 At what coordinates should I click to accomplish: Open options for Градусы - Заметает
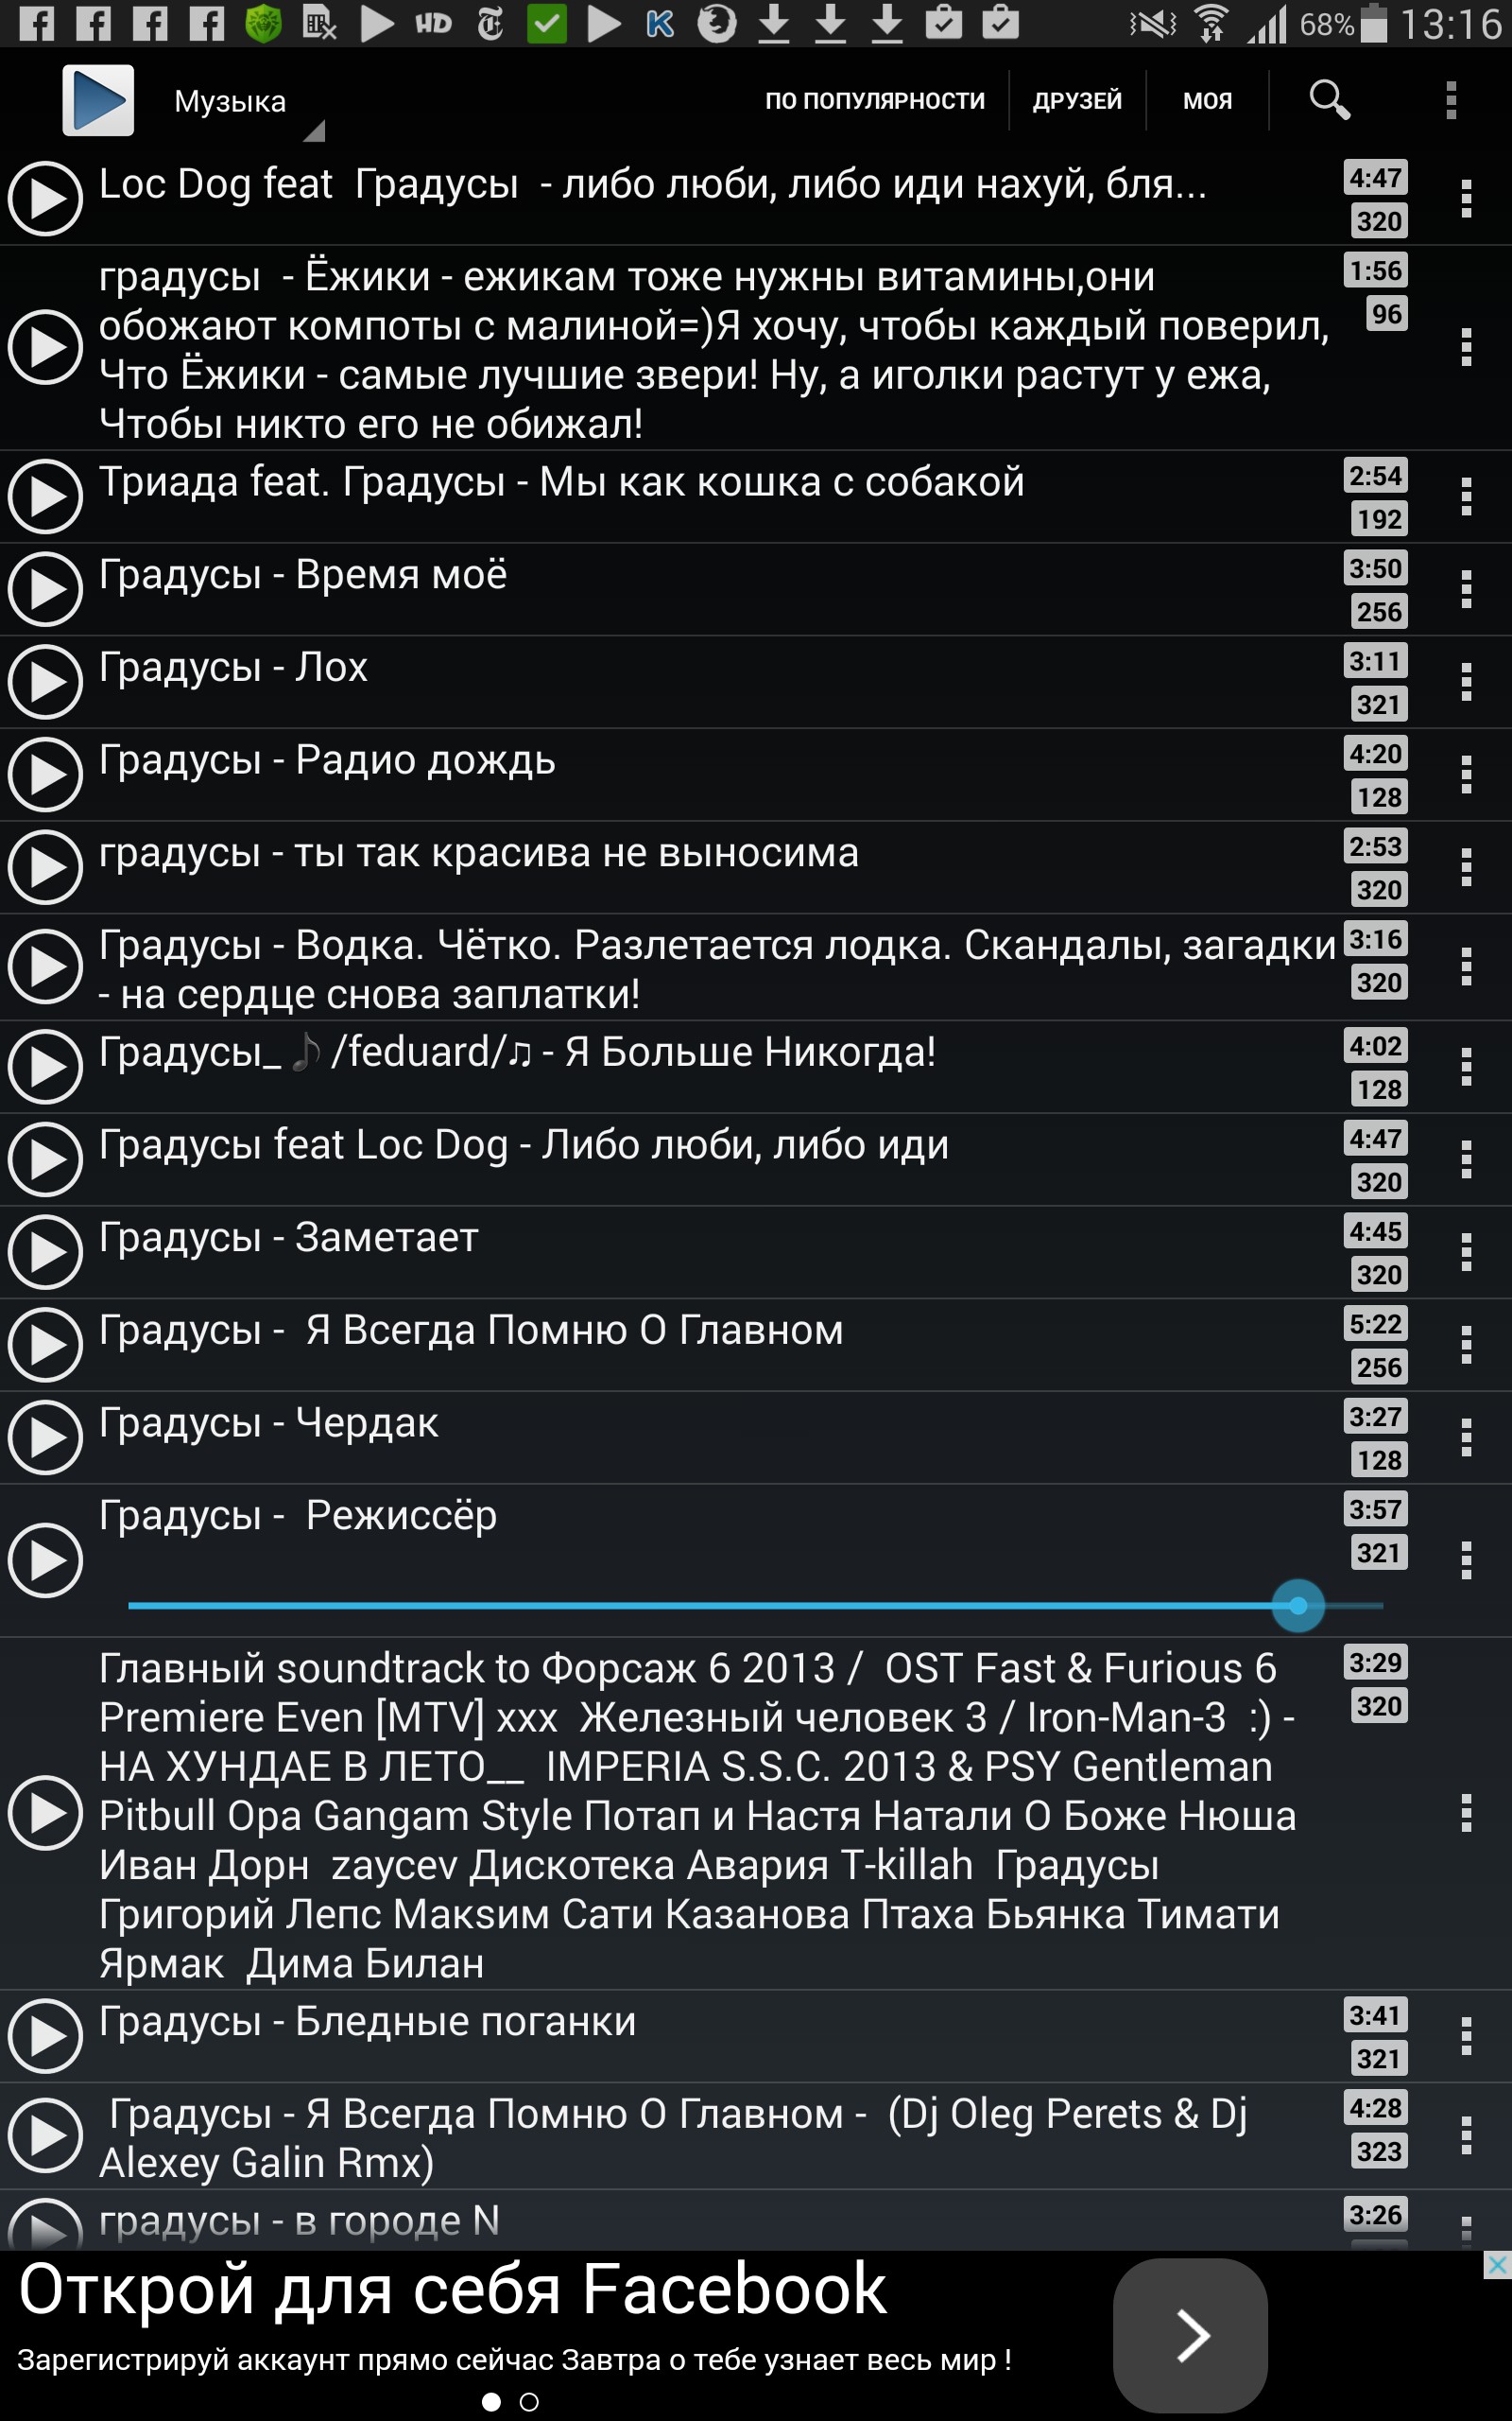click(x=1466, y=1252)
